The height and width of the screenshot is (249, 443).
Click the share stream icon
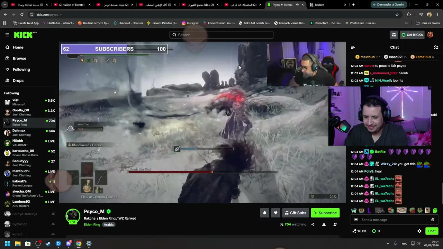313,224
